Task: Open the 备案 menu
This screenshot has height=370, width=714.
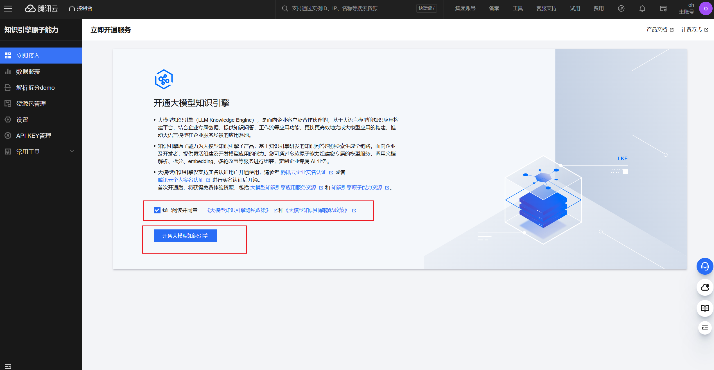Action: coord(494,8)
